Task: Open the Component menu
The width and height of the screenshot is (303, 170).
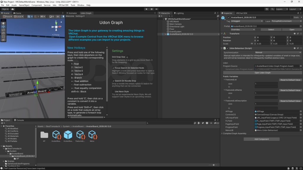Action: [x=36, y=5]
